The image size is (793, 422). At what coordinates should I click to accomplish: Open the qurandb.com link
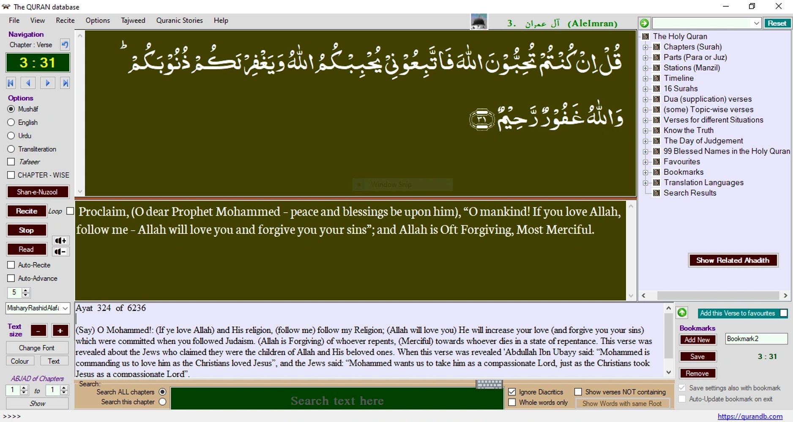(750, 416)
